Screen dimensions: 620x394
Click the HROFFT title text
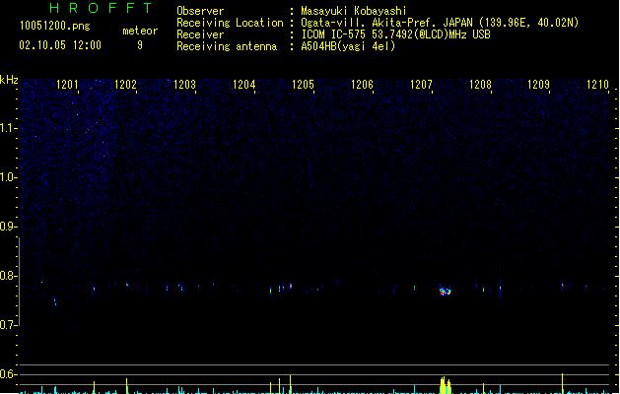click(101, 8)
